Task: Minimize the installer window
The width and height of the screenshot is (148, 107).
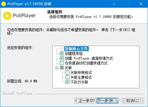Action: pyautogui.click(x=114, y=4)
